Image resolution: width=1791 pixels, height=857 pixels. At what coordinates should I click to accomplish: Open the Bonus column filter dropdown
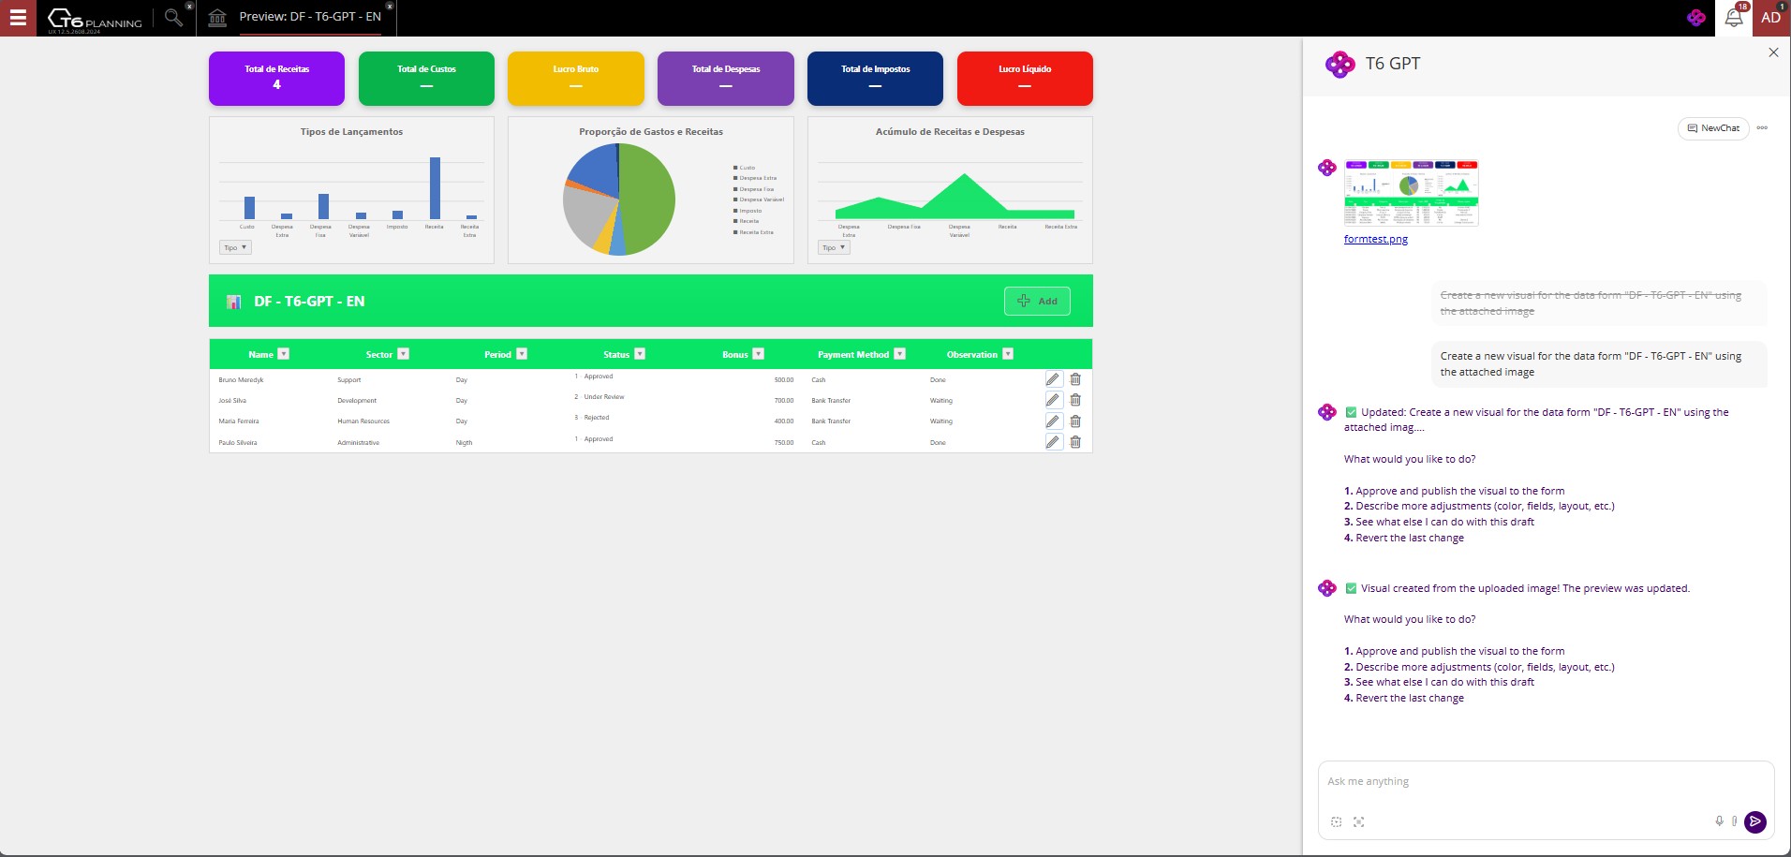tap(759, 354)
